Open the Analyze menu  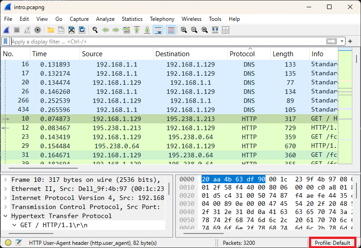[105, 19]
